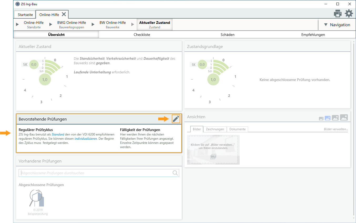Viewport: 356px width, 223px height.
Task: Close the Online-Hilfe tab with its X
Action: (64, 14)
